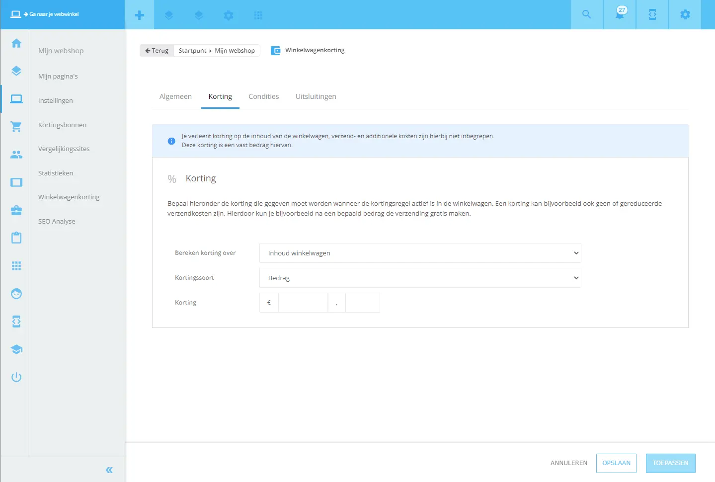Select the laptop webshop icon in sidebar
The width and height of the screenshot is (715, 482).
coord(16,99)
